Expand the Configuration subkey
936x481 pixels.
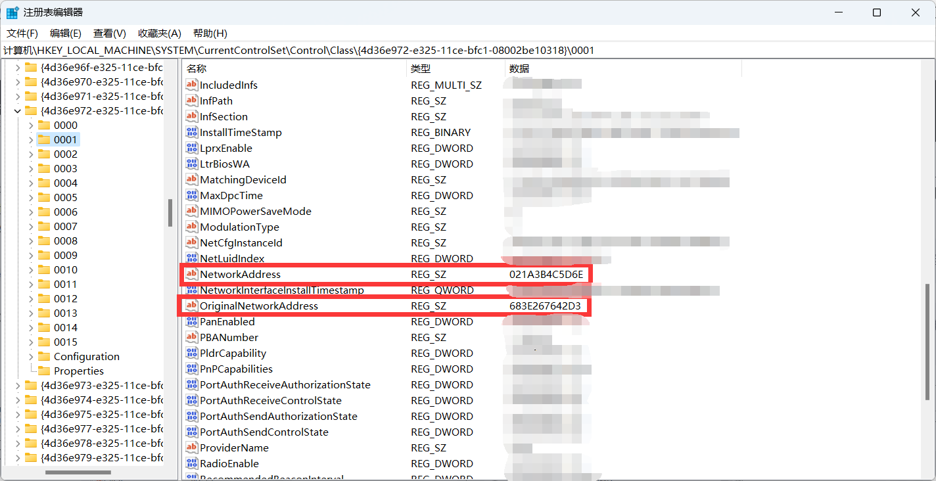coord(31,356)
